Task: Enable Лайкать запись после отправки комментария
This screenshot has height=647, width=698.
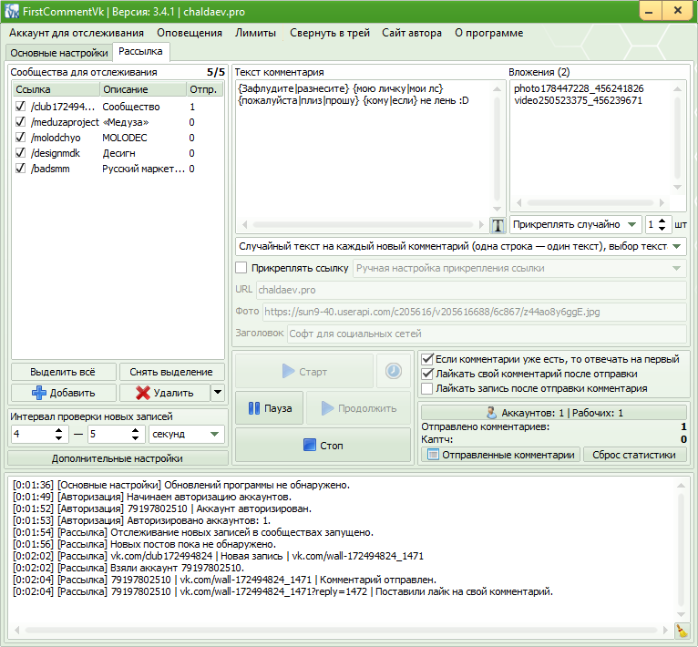Action: (427, 388)
